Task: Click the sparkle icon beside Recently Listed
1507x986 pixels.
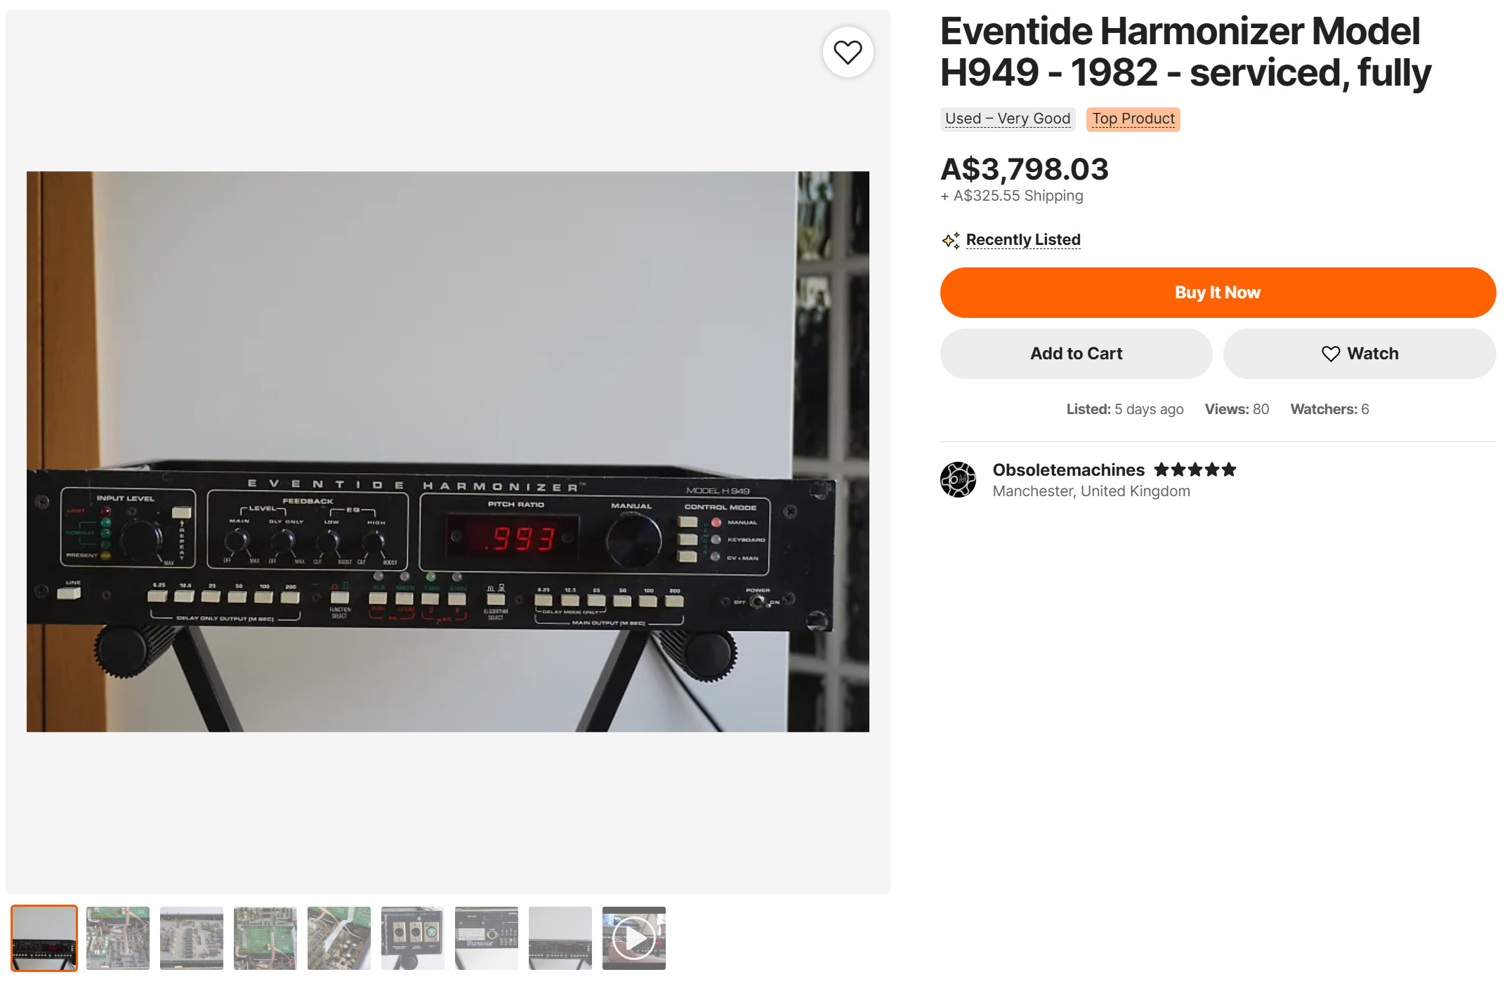Action: [951, 240]
